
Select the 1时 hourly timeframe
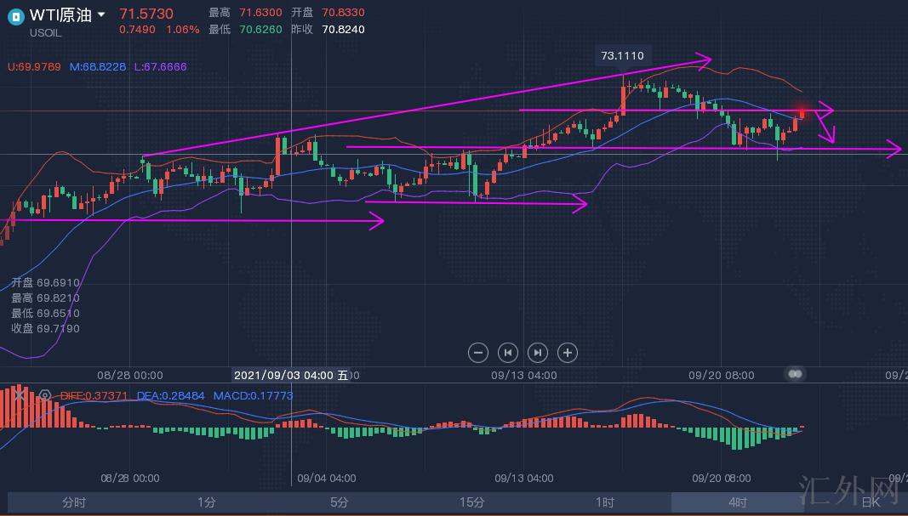tap(605, 502)
